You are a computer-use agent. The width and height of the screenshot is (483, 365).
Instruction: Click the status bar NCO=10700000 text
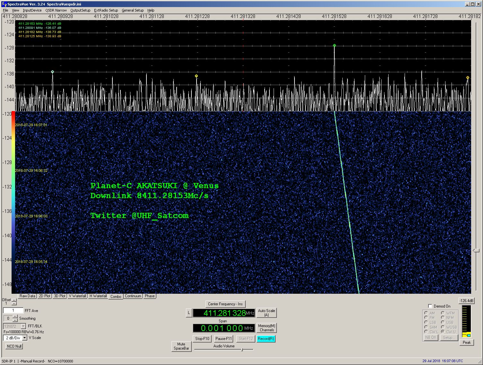click(60, 361)
